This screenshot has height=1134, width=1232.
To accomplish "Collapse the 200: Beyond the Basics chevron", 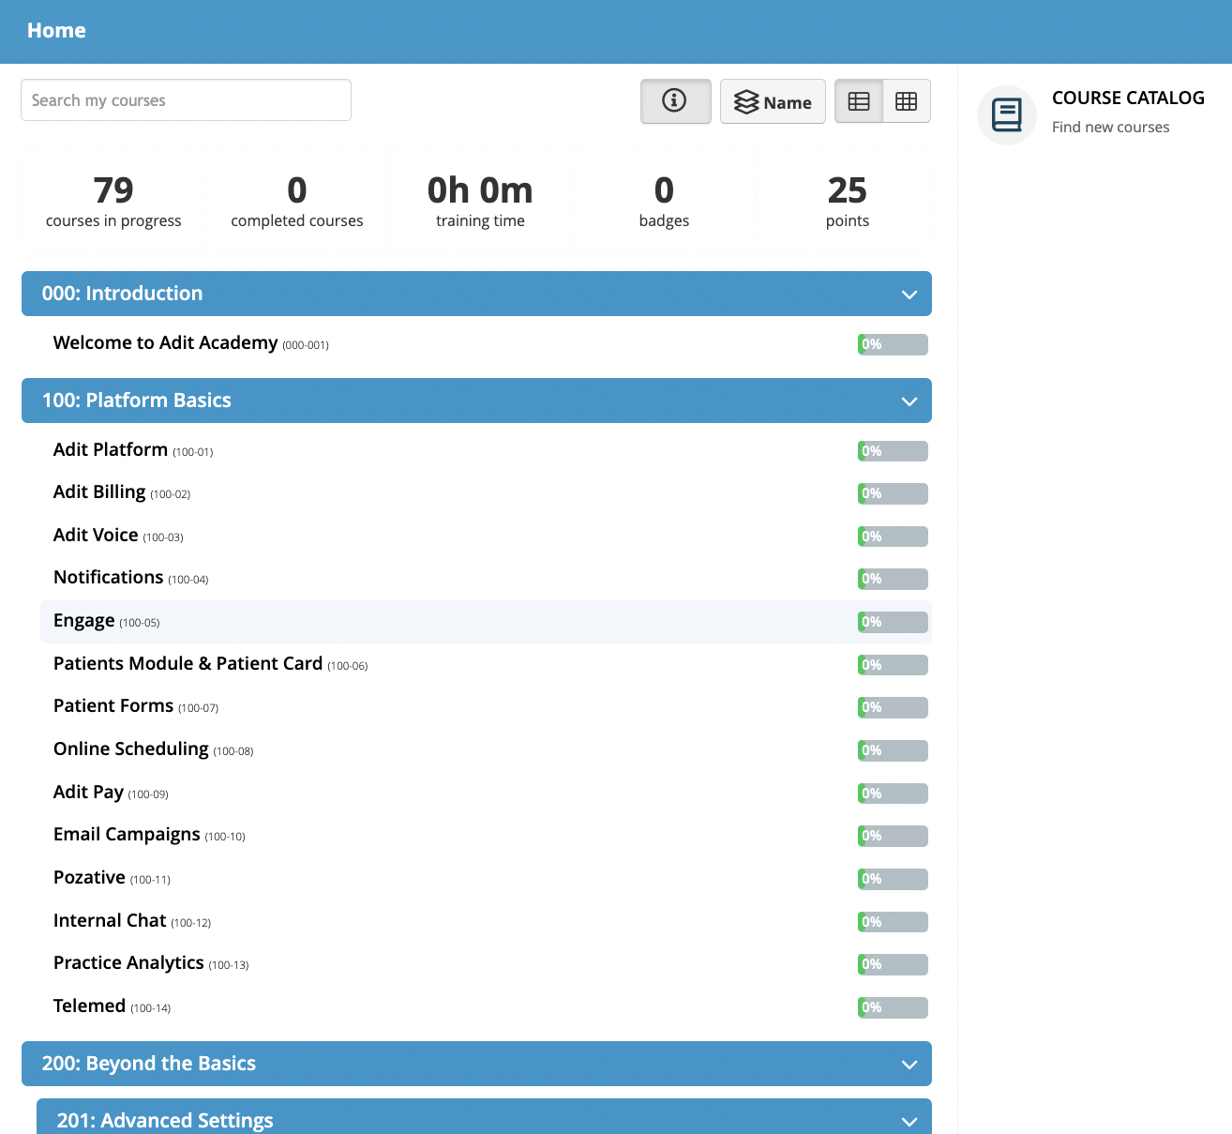I will pos(909,1065).
